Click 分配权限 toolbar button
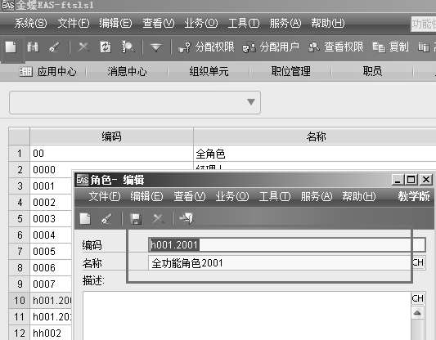Screen dimensions: 436x340 click(x=207, y=47)
